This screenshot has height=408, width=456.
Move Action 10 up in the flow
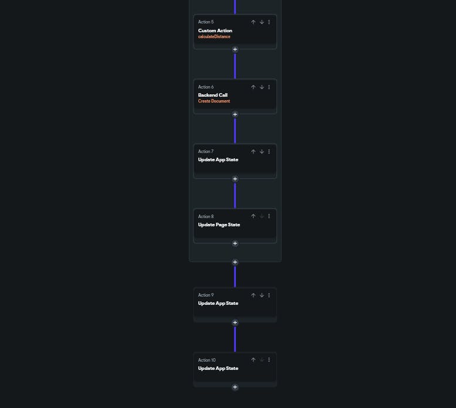pos(254,360)
